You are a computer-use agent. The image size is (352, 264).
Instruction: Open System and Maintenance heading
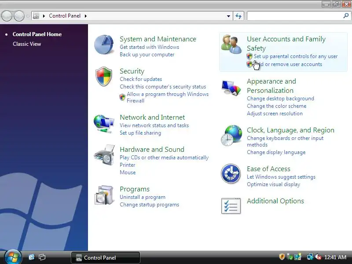[158, 39]
